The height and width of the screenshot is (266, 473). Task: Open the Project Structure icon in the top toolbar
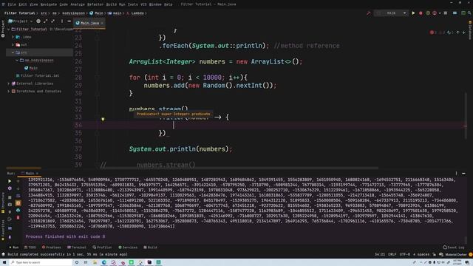(x=455, y=13)
